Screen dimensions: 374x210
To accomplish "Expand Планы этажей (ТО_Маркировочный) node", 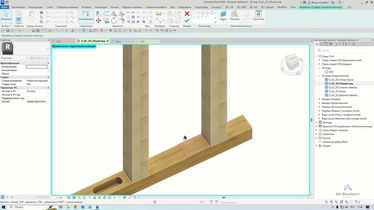I will click(320, 60).
